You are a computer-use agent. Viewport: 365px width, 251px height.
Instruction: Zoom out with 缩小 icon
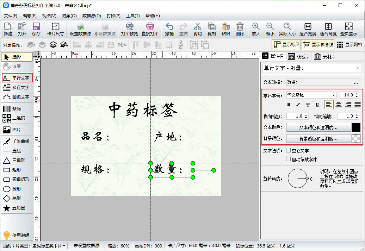coord(270,29)
